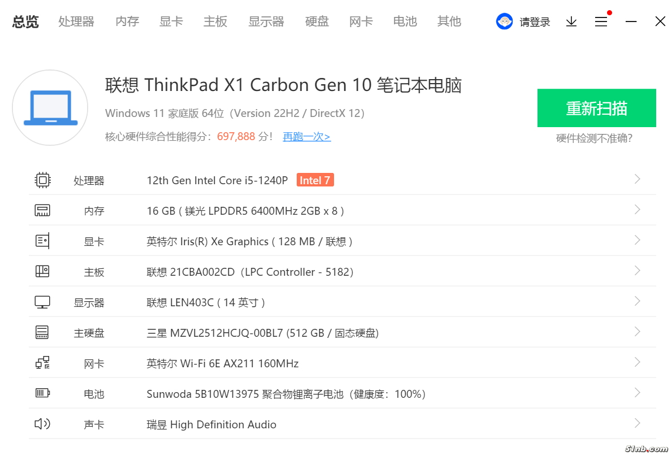Close the hardware detection window
The height and width of the screenshot is (456, 672).
[x=660, y=21]
